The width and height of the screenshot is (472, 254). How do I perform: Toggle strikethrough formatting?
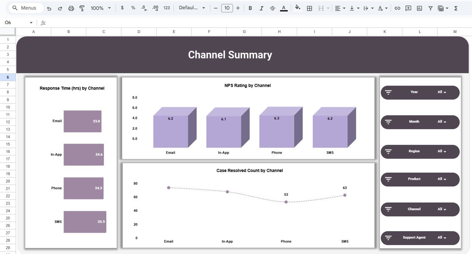click(x=273, y=7)
